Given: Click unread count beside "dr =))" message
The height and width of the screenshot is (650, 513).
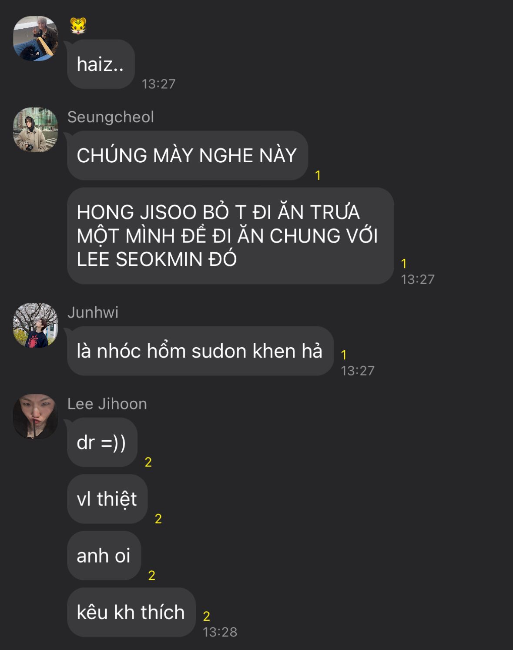Looking at the screenshot, I should click(x=148, y=462).
